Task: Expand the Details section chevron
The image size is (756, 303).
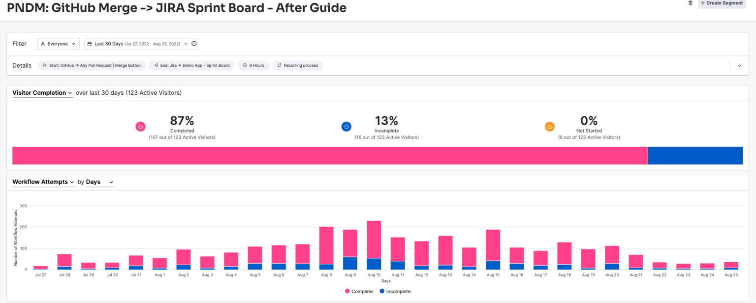Action: [739, 65]
